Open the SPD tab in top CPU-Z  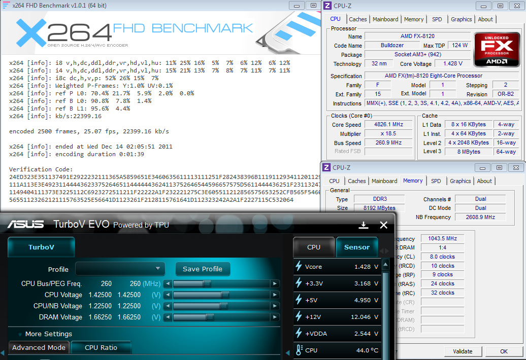pyautogui.click(x=437, y=19)
